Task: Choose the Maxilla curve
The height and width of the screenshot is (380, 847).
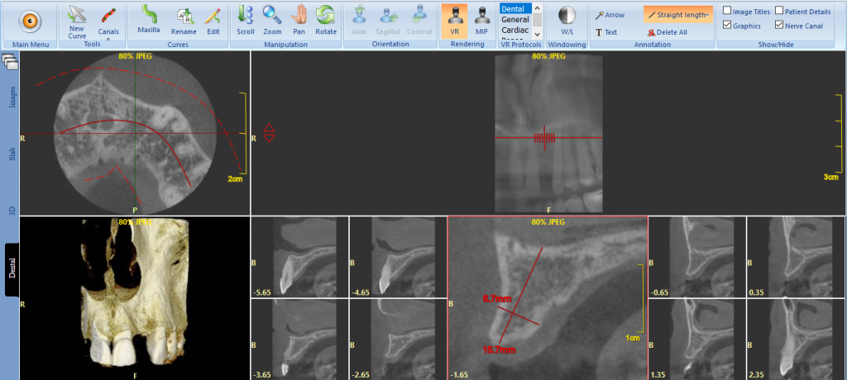Action: (149, 20)
